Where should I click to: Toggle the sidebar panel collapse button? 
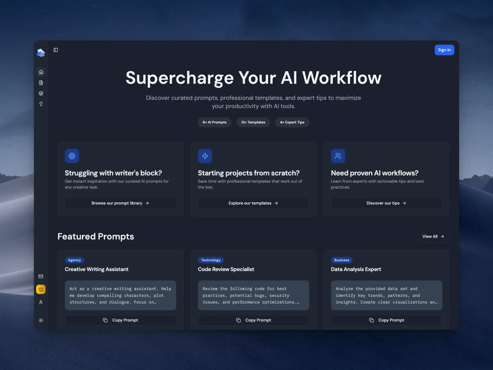[56, 50]
